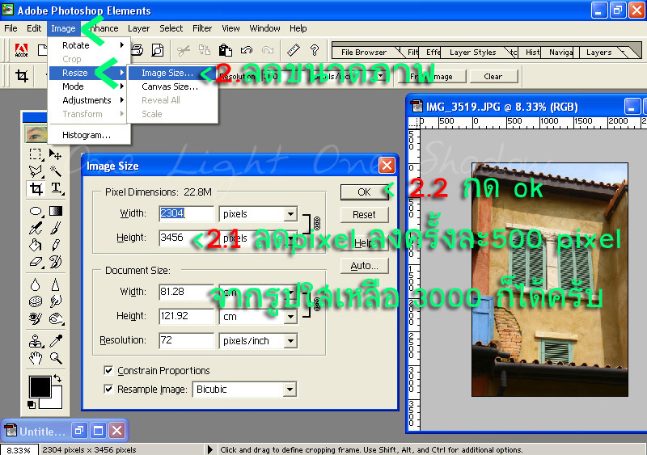Image resolution: width=647 pixels, height=455 pixels.
Task: Click the Print Preview toolbar icon
Action: [x=158, y=50]
